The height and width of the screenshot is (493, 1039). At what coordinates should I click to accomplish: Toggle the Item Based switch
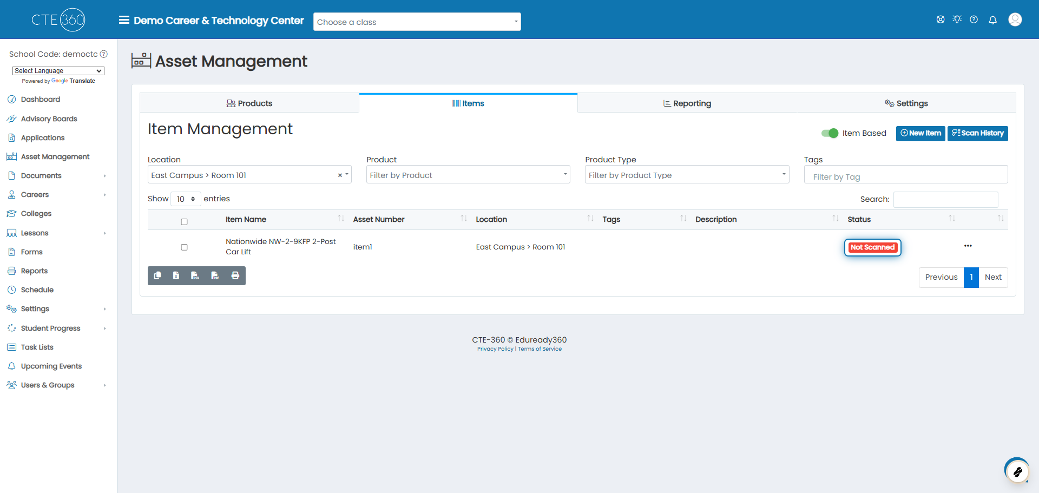830,133
